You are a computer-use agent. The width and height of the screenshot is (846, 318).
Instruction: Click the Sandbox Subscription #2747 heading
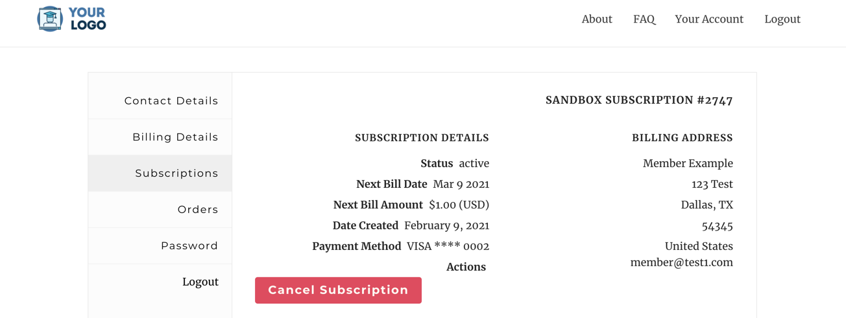coord(639,100)
